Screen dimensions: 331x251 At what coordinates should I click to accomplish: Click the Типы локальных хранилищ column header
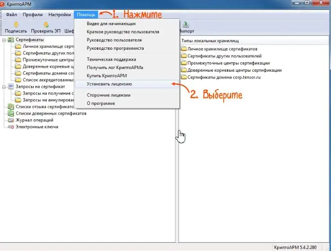click(254, 41)
